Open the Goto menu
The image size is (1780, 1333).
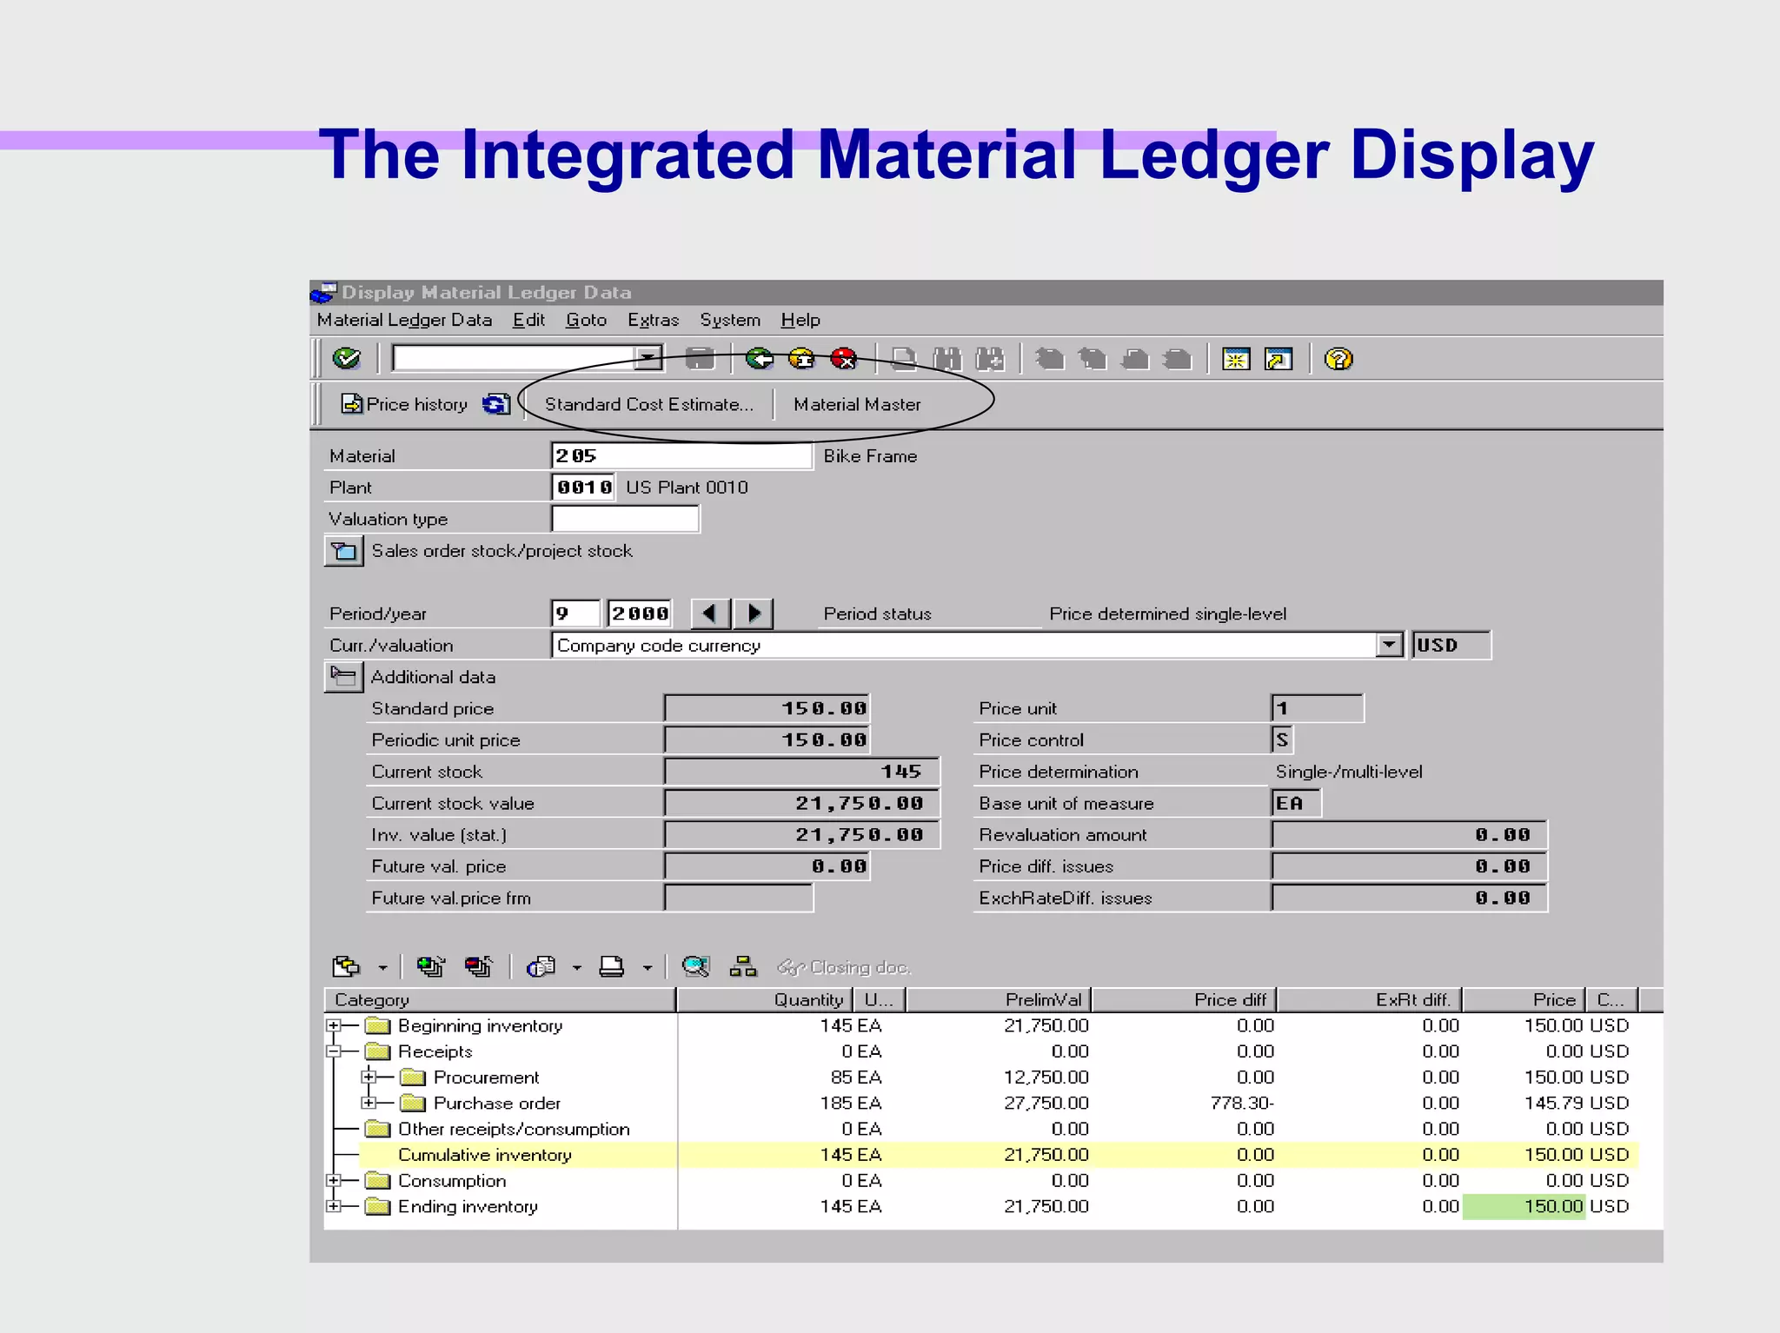tap(586, 320)
